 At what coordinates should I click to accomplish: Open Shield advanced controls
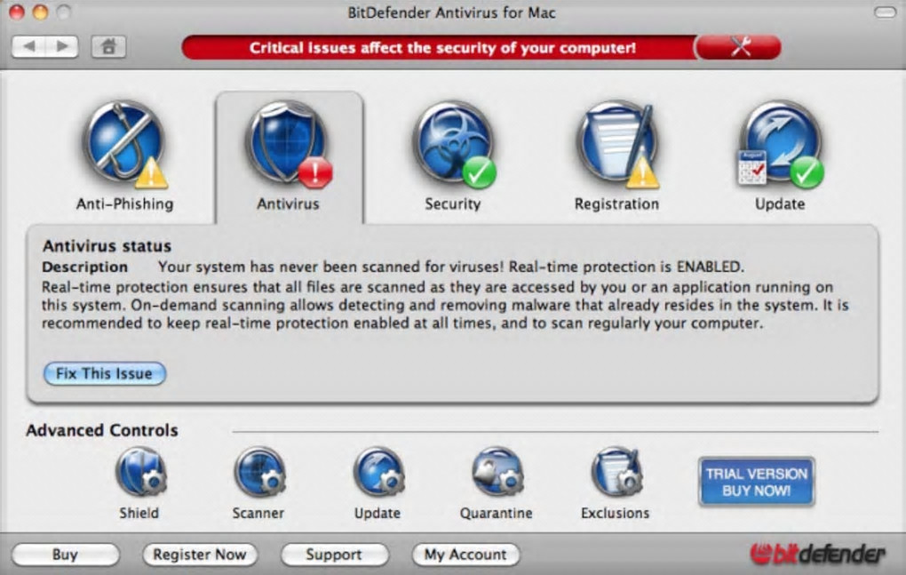(140, 472)
